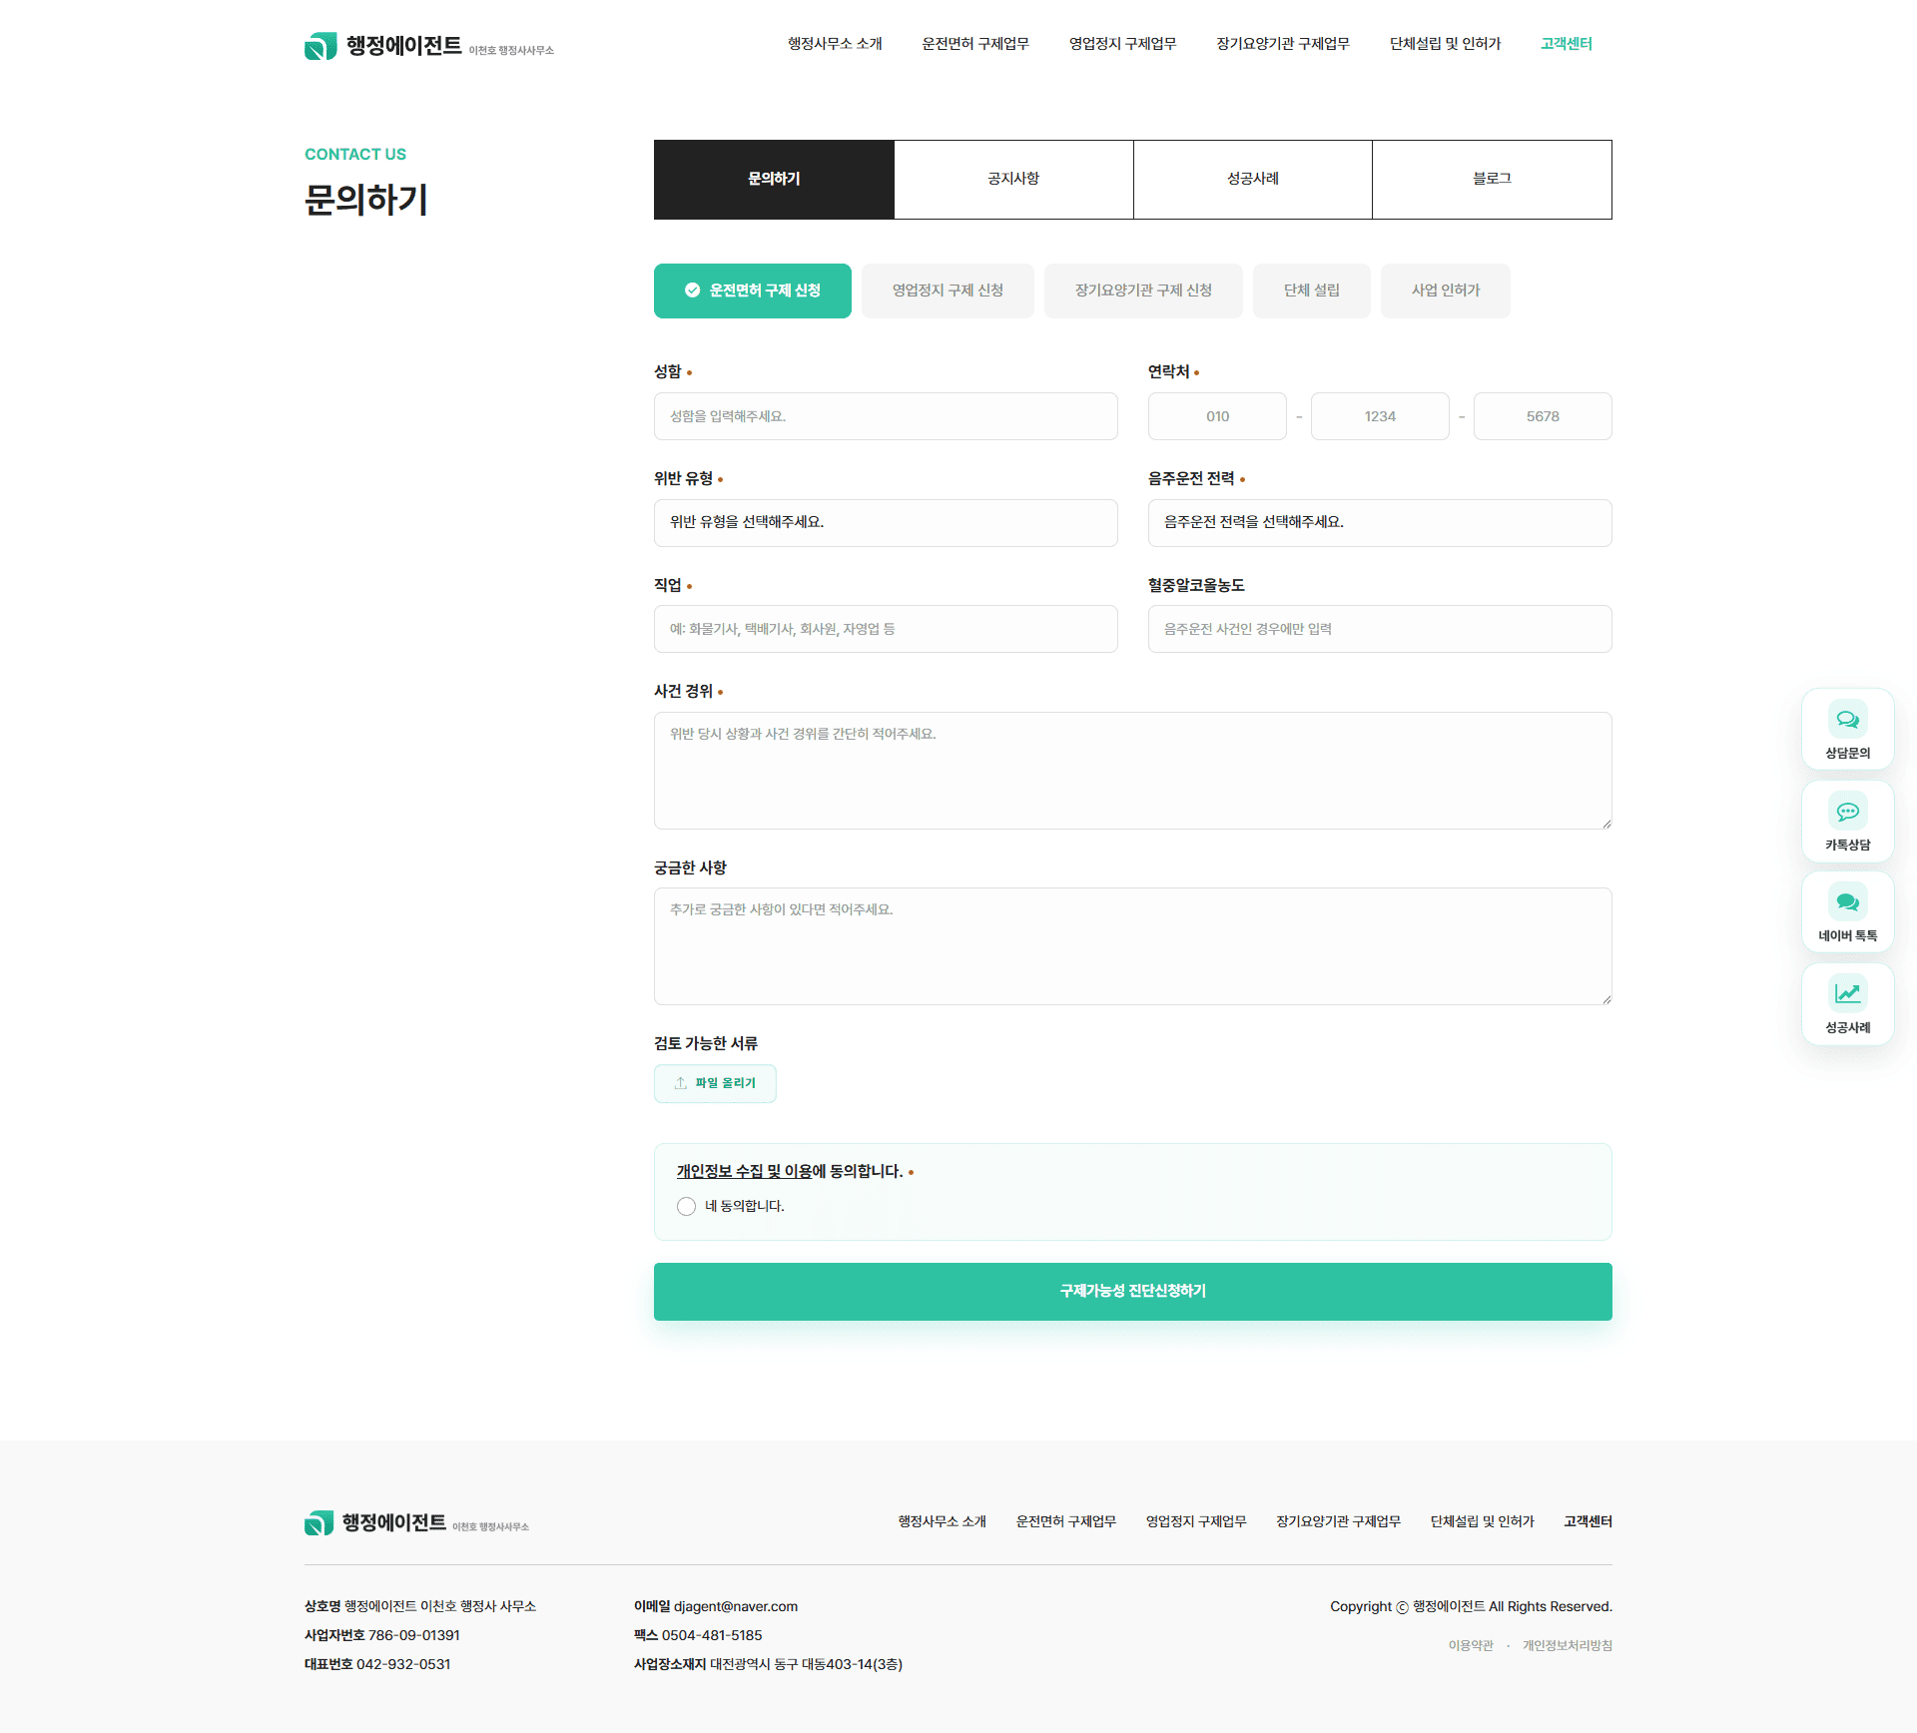Focus the 010 phone prefix field
Screen dimensions: 1917x1733
[1217, 416]
